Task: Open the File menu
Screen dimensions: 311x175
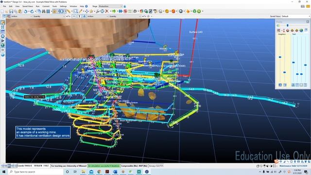Action: coord(4,6)
